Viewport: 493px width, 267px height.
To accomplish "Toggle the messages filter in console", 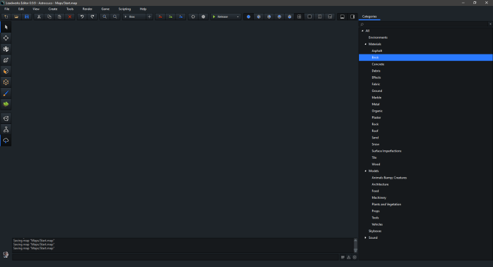I will 343,257.
